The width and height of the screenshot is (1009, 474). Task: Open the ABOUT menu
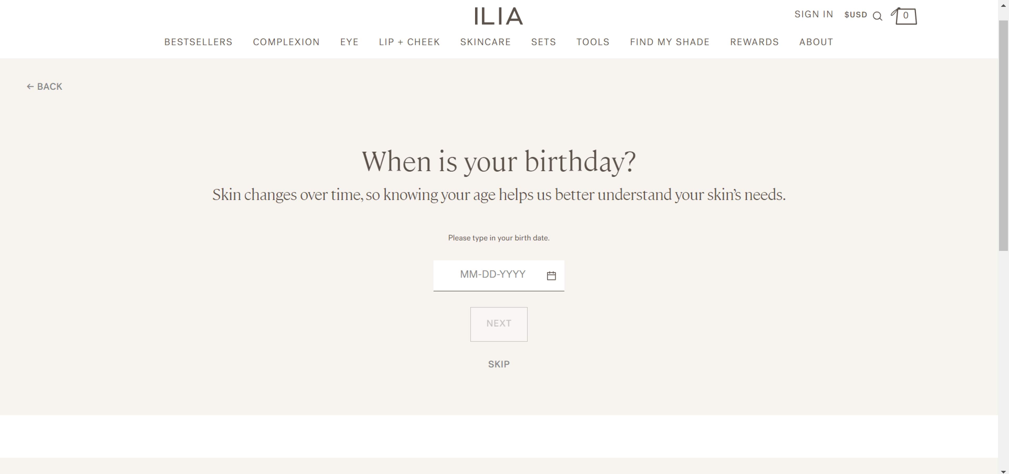point(816,42)
